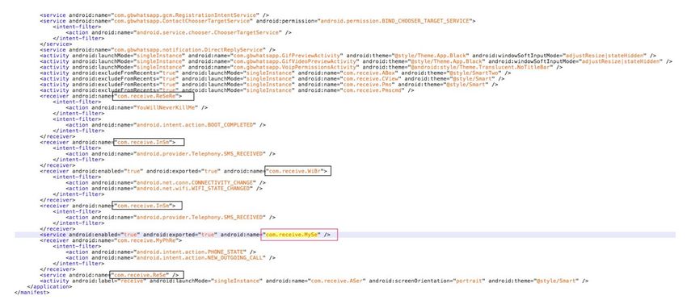687x300 pixels.
Task: Select the GifVideoPreviewActivity activity name
Action: click(x=292, y=61)
